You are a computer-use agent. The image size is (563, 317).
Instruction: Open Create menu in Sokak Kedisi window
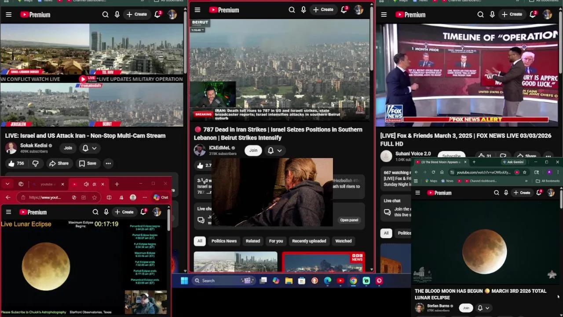click(x=137, y=15)
